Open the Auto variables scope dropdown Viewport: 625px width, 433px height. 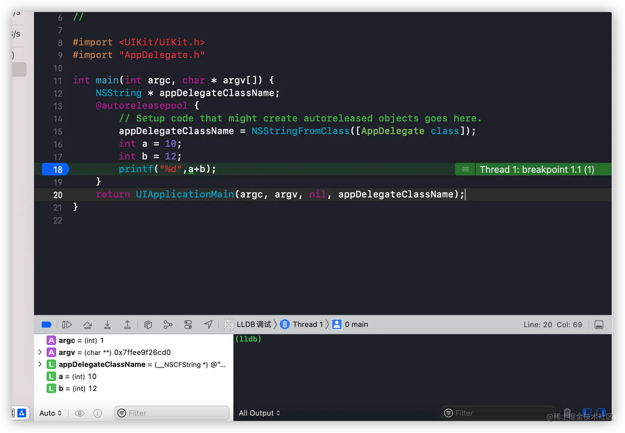tap(50, 413)
